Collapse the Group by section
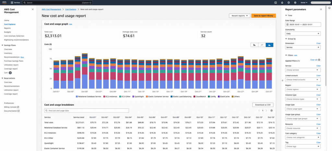The height and width of the screenshot is (151, 332). pyautogui.click(x=286, y=39)
